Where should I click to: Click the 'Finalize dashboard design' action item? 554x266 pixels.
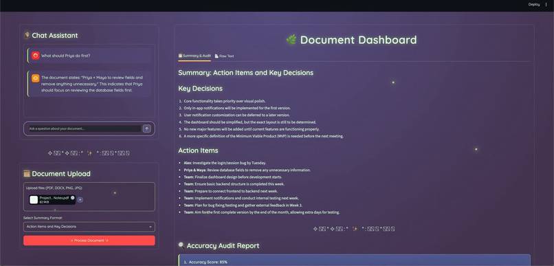233,177
